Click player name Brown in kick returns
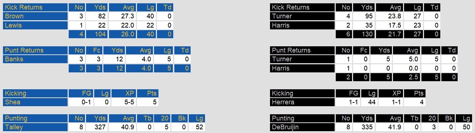The height and width of the screenshot is (133, 475). [x=35, y=16]
